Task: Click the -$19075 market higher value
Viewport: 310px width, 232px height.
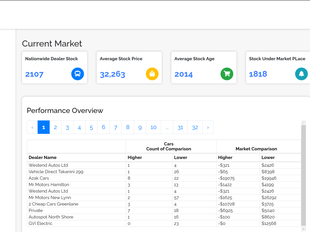Action: tap(226, 178)
